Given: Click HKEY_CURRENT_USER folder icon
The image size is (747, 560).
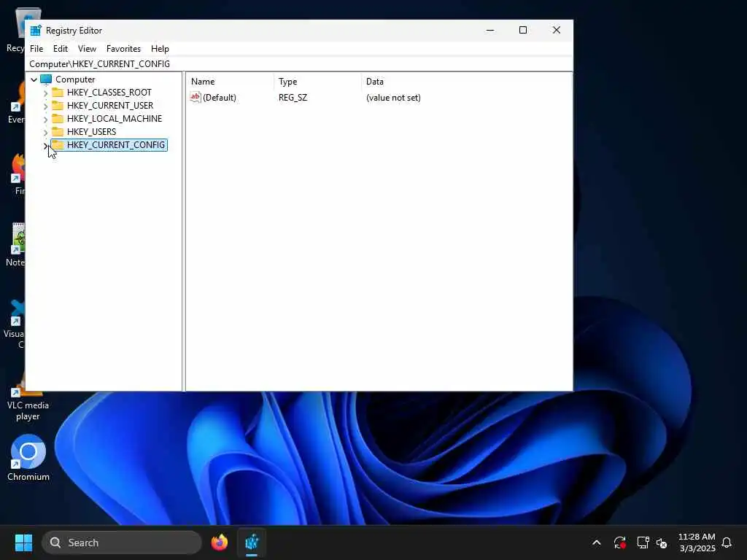Looking at the screenshot, I should (x=57, y=105).
